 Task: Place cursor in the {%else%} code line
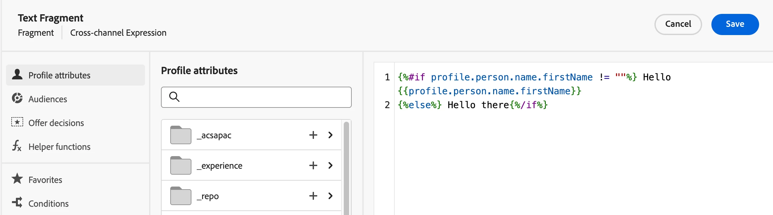tap(473, 105)
